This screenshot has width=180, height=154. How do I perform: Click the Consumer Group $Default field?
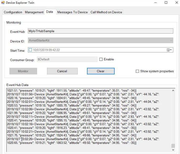click(x=67, y=59)
